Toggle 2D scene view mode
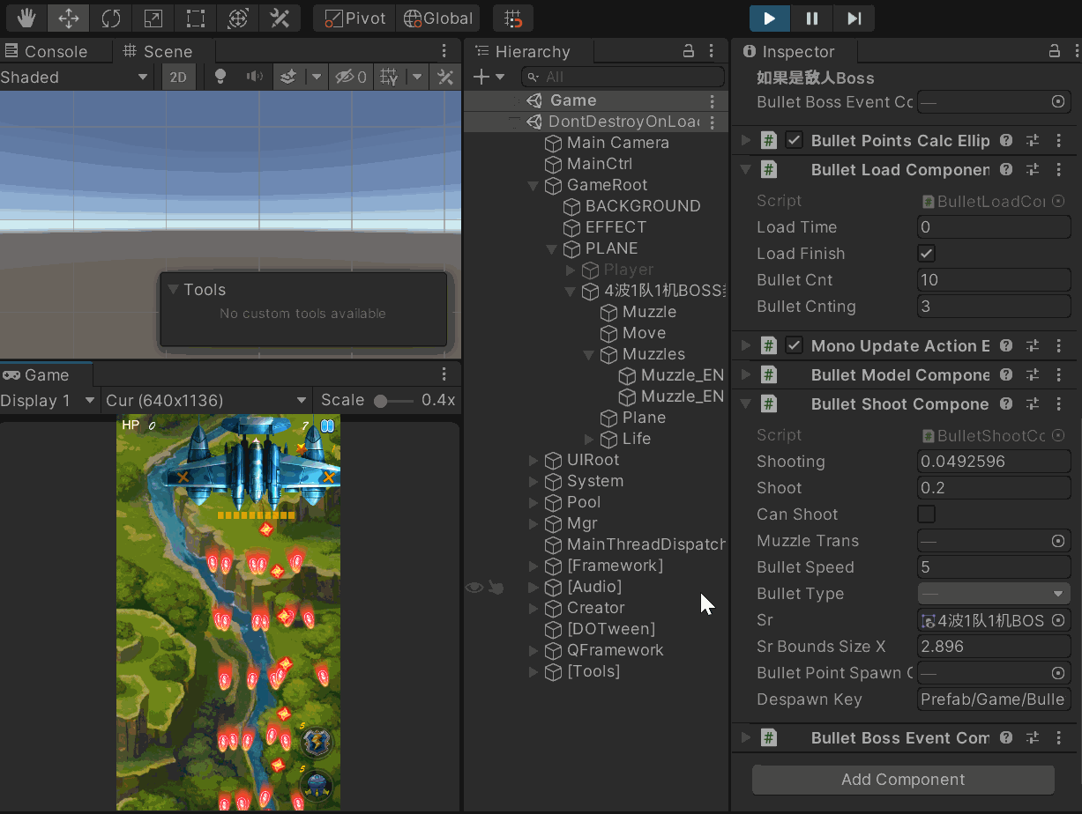The image size is (1082, 814). 179,77
